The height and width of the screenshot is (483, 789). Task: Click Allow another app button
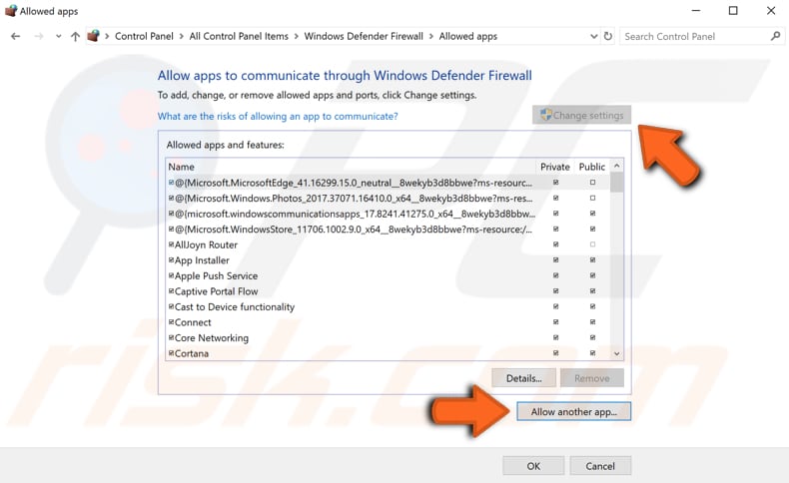573,411
